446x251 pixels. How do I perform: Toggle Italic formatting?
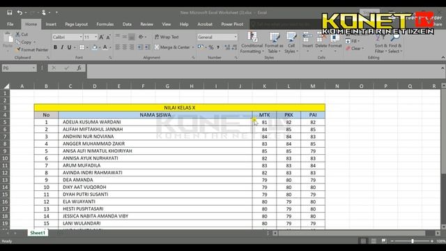pos(62,47)
